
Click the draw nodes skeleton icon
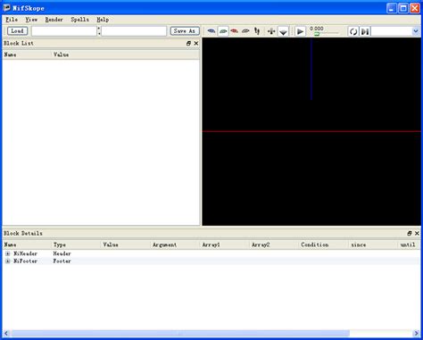coord(257,31)
